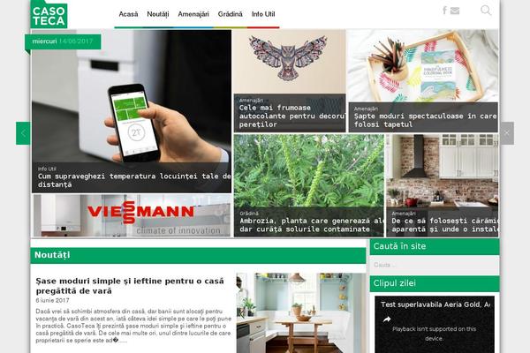Open the Ambrozia plant article
Screen dimensions: 530x353
click(309, 185)
